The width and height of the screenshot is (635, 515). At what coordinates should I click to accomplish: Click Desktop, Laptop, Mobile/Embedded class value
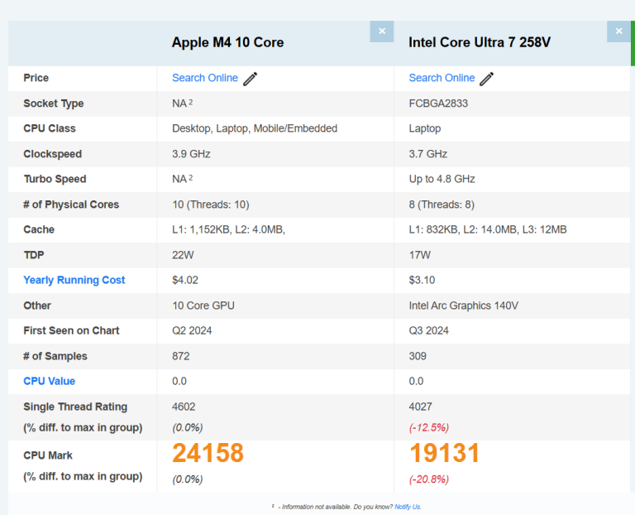(255, 128)
